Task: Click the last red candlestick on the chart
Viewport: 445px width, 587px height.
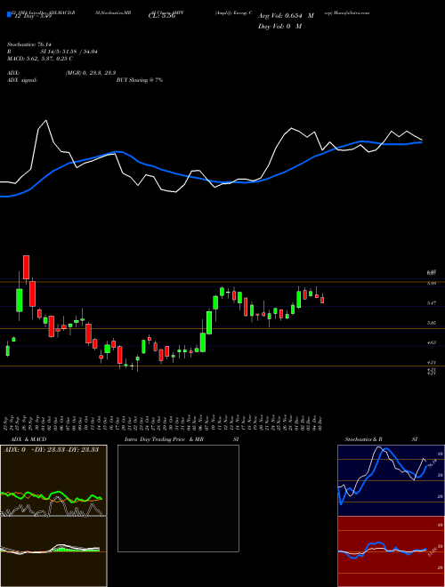Action: click(x=322, y=300)
